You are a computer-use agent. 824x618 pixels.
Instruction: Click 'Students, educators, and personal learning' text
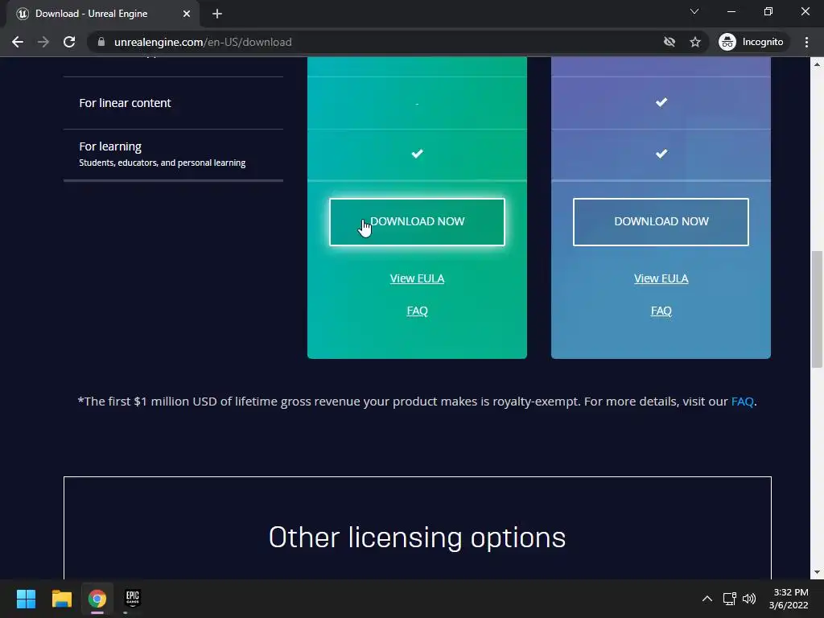click(x=163, y=163)
